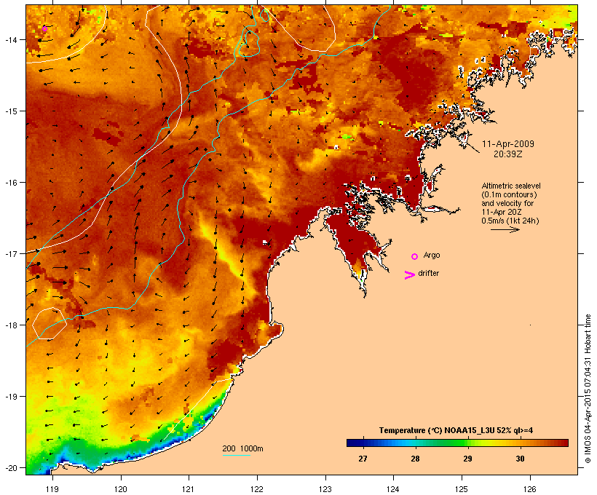This screenshot has height=495, width=597.
Task: Click the latitude axis label -18
Action: (x=10, y=325)
